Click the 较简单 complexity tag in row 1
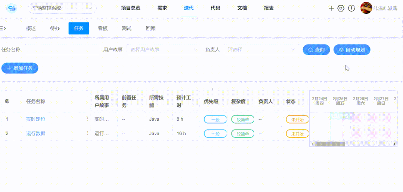The image size is (403, 192). point(243,119)
